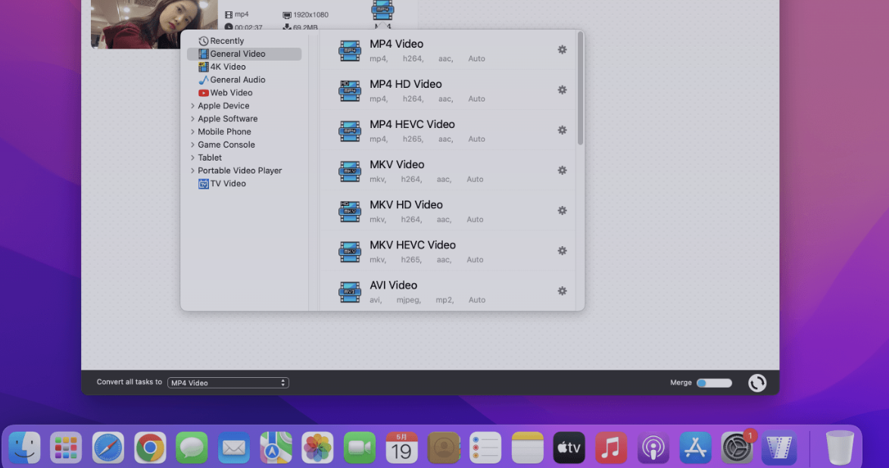Expand the Game Console category
The width and height of the screenshot is (889, 468).
pos(193,145)
